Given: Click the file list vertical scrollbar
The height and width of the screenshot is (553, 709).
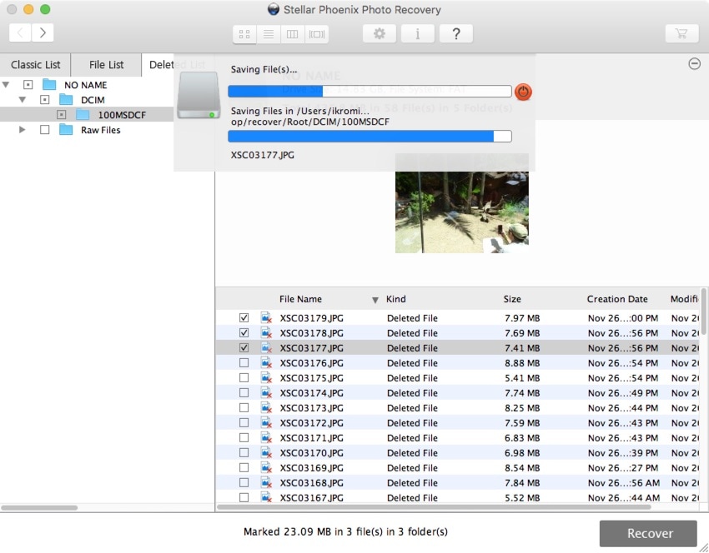Looking at the screenshot, I should coord(703,311).
